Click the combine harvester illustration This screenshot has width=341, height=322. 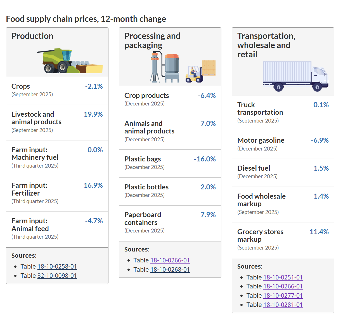pos(70,62)
